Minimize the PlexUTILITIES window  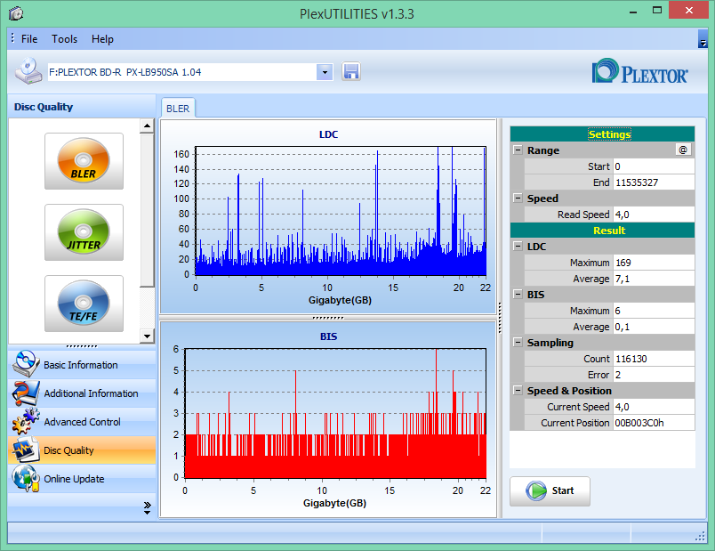tap(633, 11)
